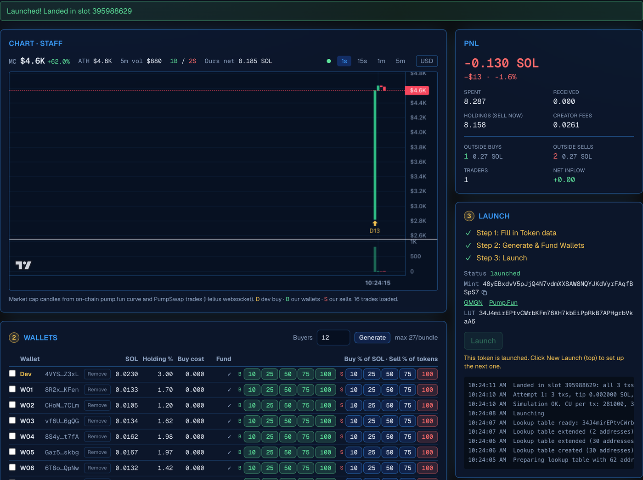Viewport: 643px width, 480px height.
Task: Buy 10% of SOL on W05
Action: coord(252,452)
